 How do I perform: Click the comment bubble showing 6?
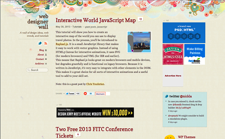pos(78,135)
